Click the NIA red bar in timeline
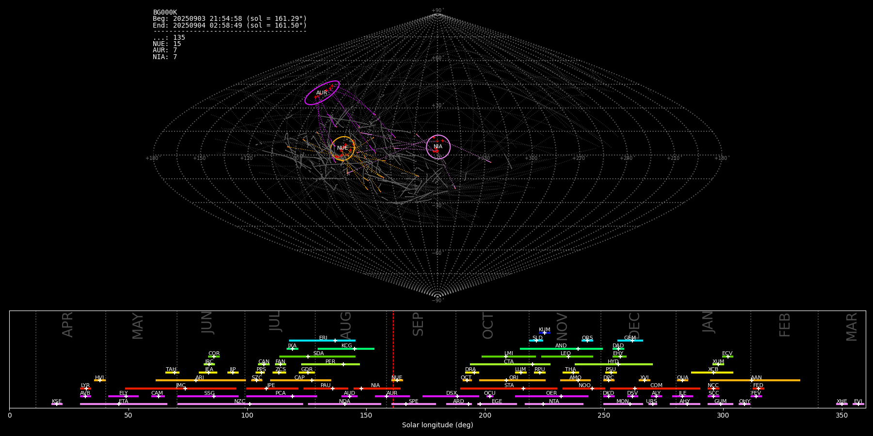The height and width of the screenshot is (436, 873). click(x=377, y=388)
